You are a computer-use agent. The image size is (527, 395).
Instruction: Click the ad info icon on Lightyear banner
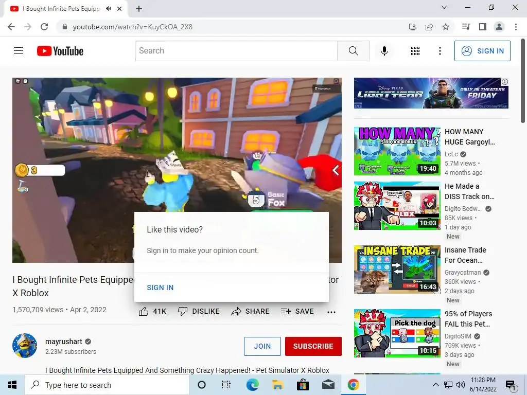pyautogui.click(x=504, y=82)
